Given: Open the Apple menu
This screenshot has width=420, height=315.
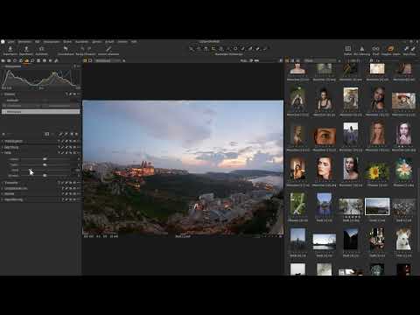Looking at the screenshot, I should tap(3, 42).
